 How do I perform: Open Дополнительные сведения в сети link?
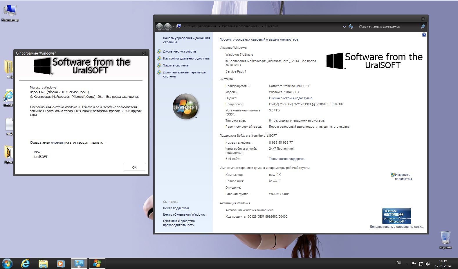396,227
